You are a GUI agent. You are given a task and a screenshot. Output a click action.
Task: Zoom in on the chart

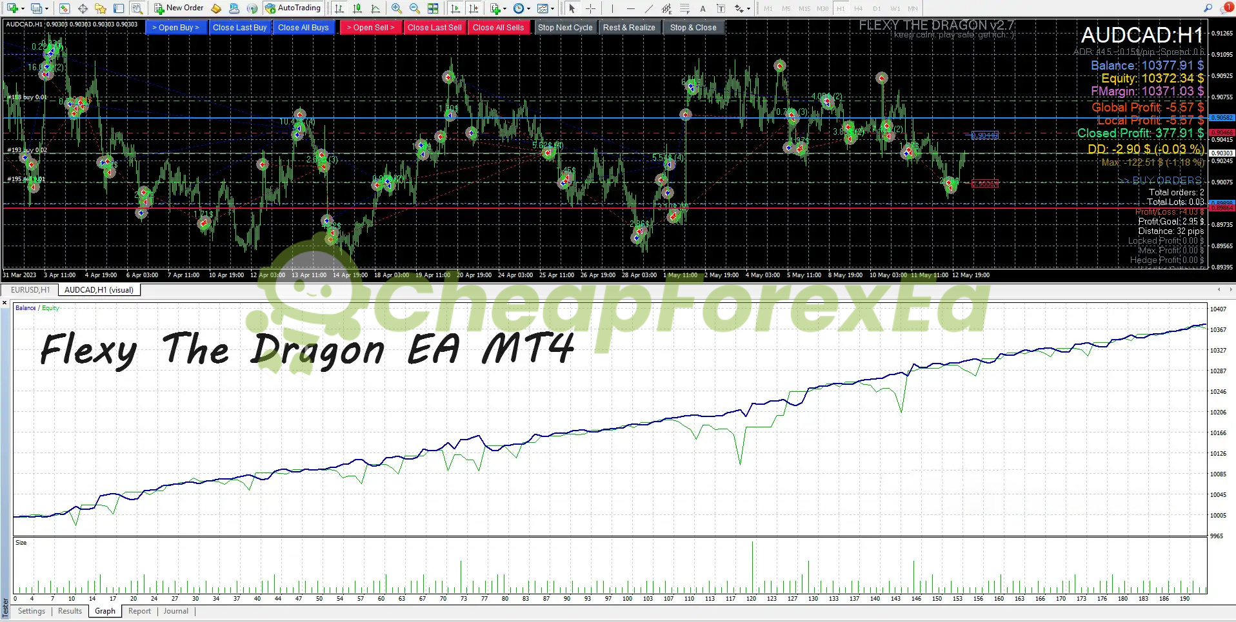(x=397, y=8)
